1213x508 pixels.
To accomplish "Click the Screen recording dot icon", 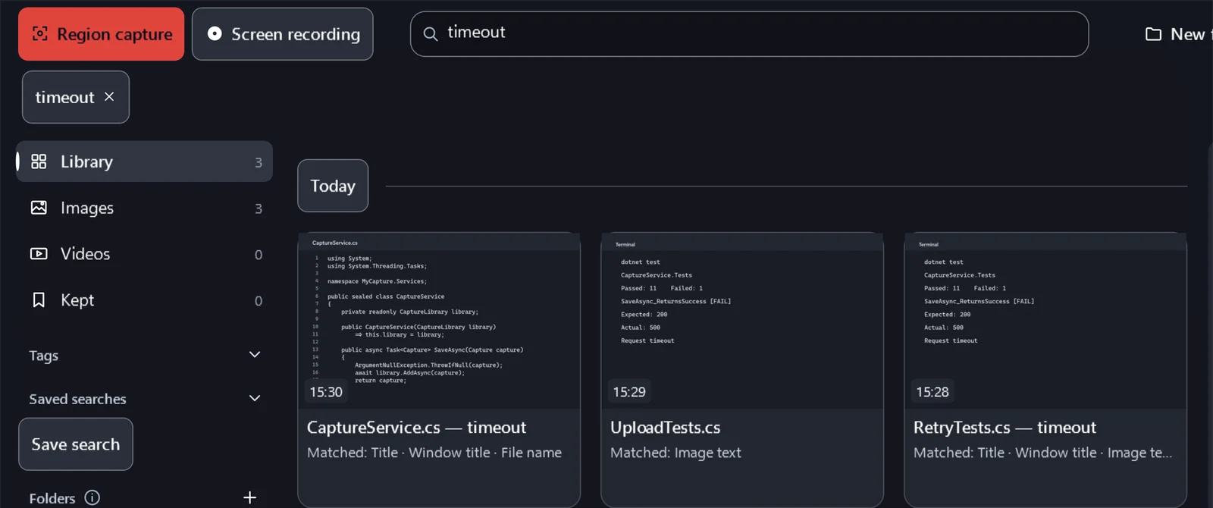I will click(215, 33).
